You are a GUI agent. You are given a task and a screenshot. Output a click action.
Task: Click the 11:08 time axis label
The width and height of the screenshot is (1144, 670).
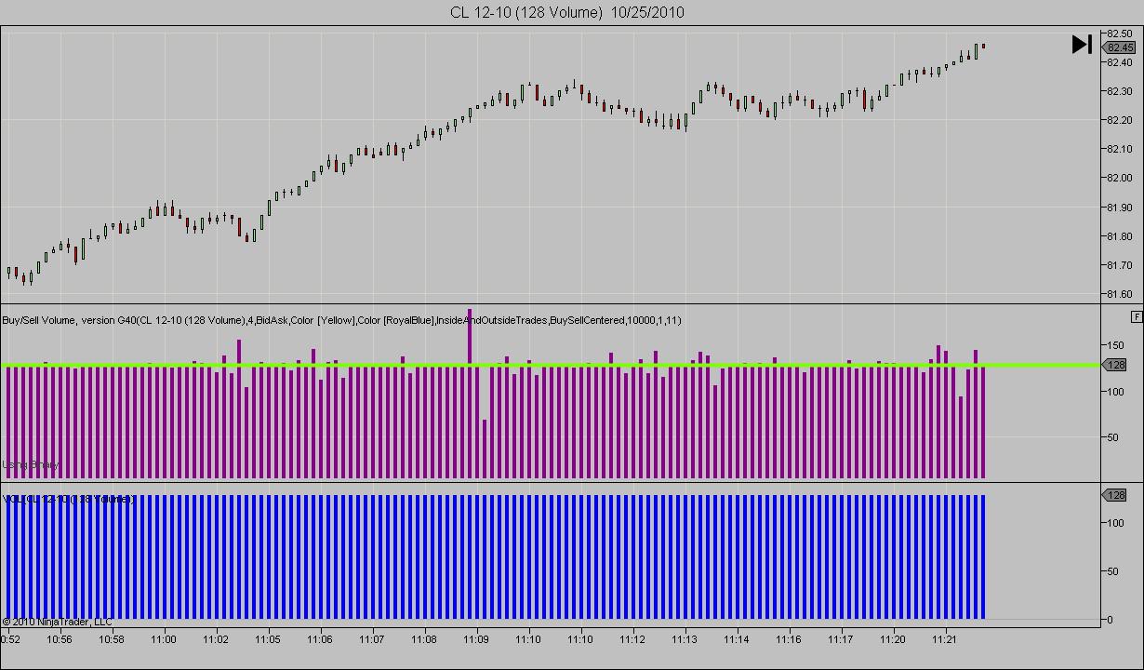pos(424,639)
